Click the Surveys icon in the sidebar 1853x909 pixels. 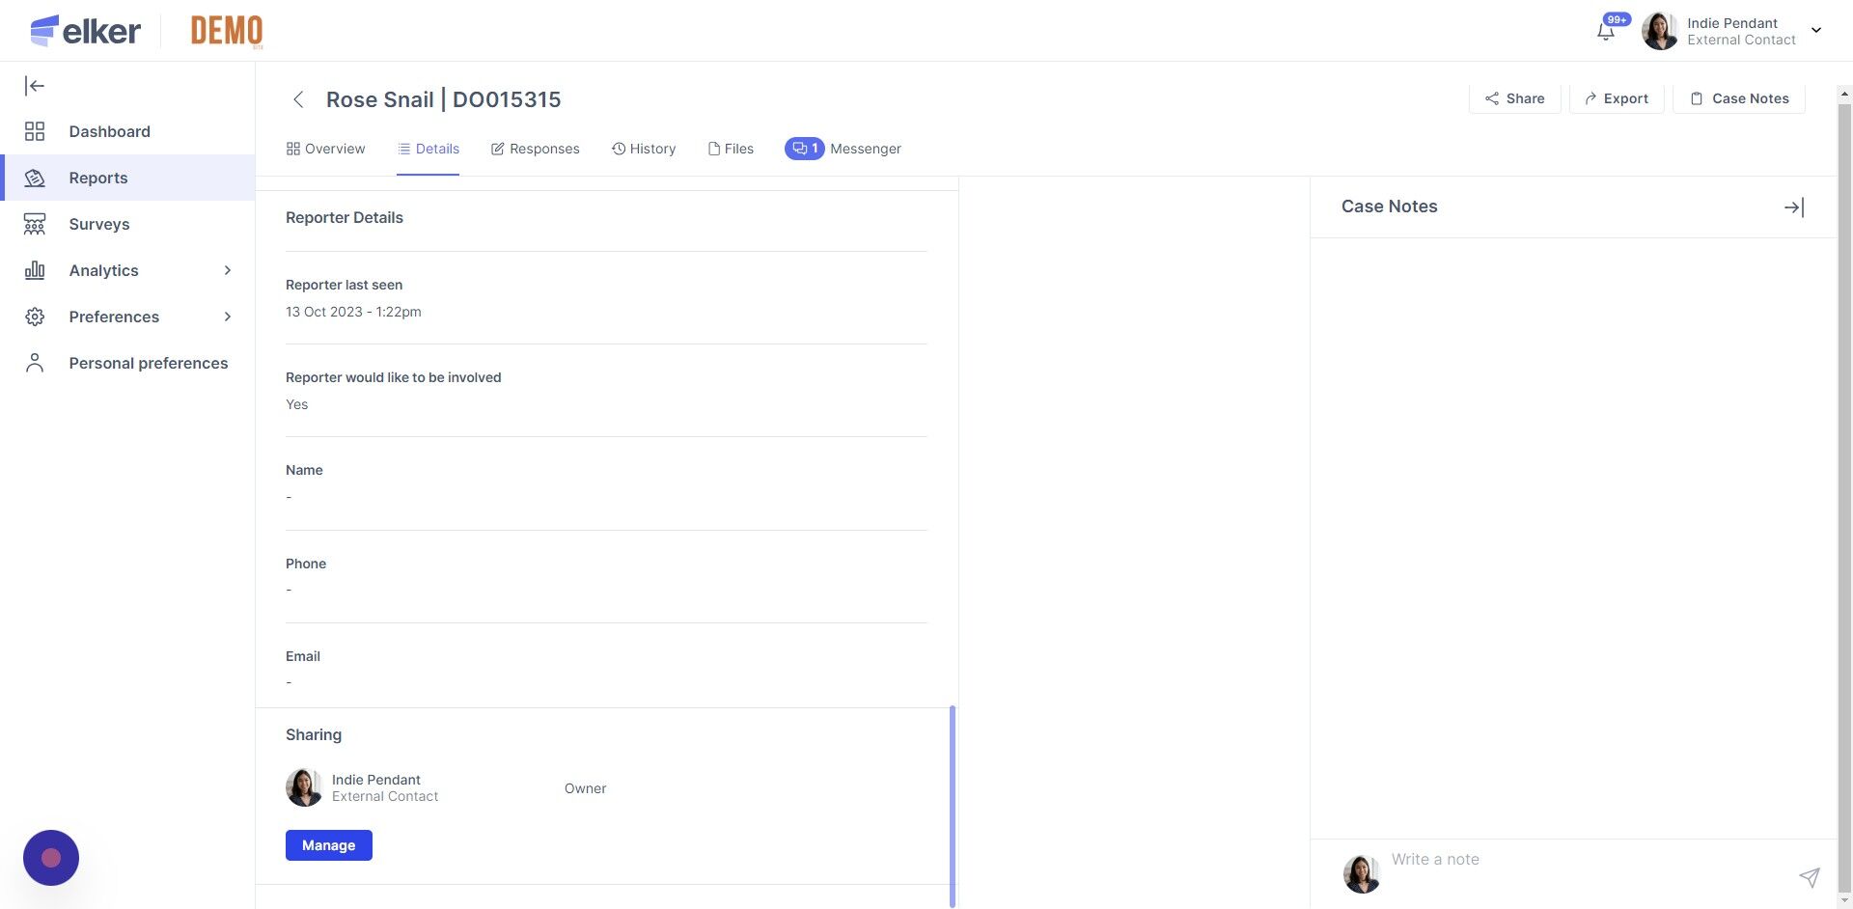pyautogui.click(x=35, y=224)
